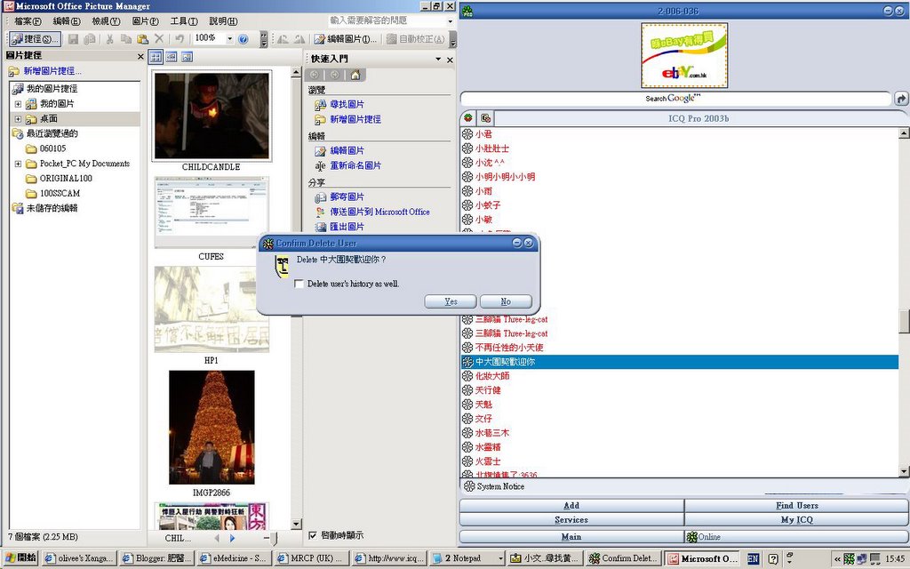Open the 工具 (Tools) menu
The image size is (910, 569).
click(184, 21)
